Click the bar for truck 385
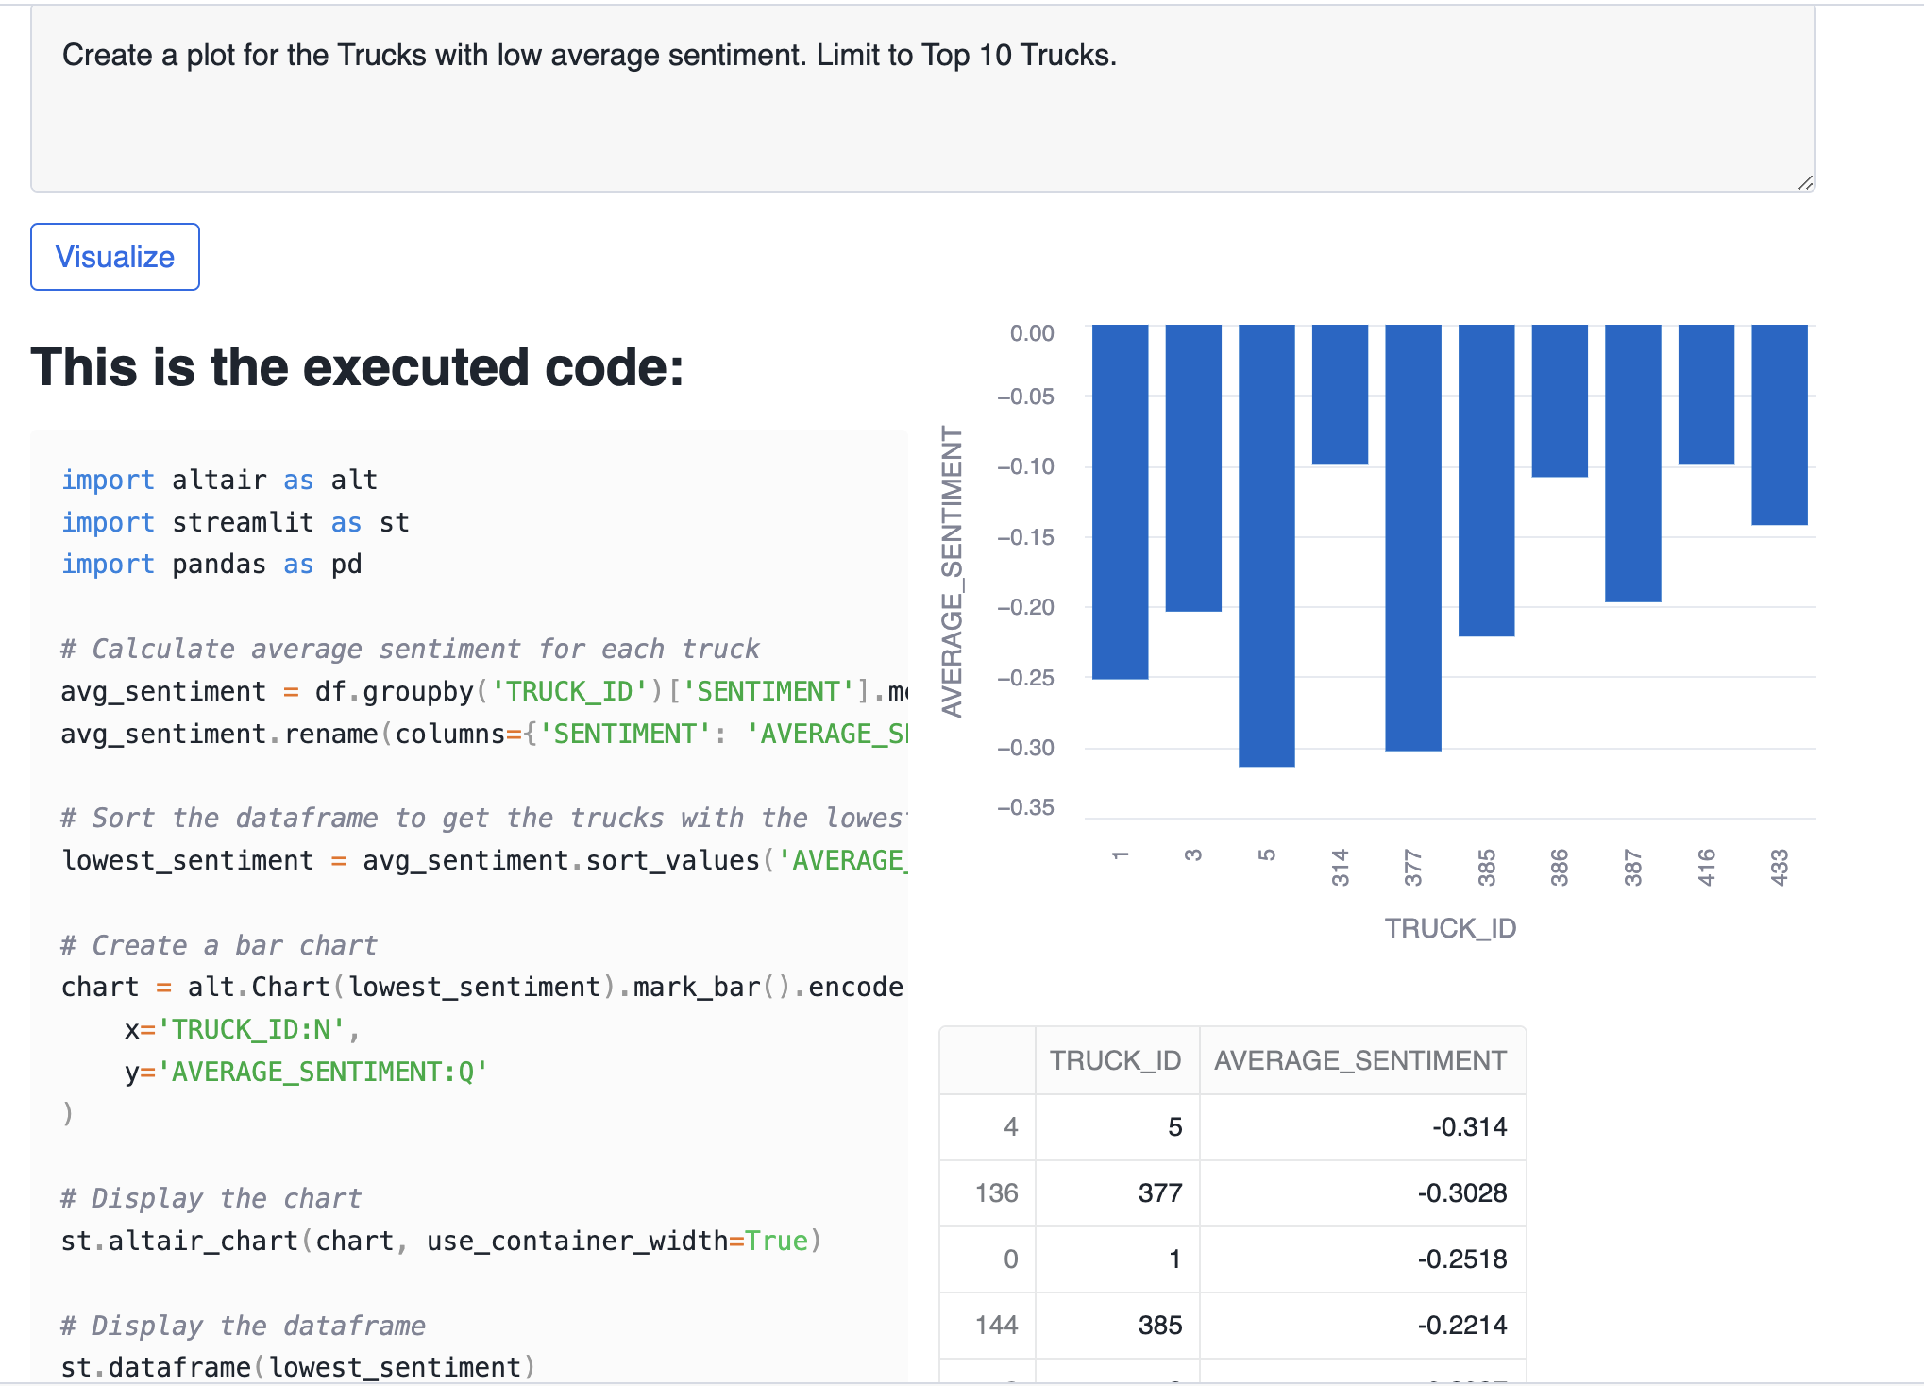The height and width of the screenshot is (1386, 1924). [x=1487, y=481]
